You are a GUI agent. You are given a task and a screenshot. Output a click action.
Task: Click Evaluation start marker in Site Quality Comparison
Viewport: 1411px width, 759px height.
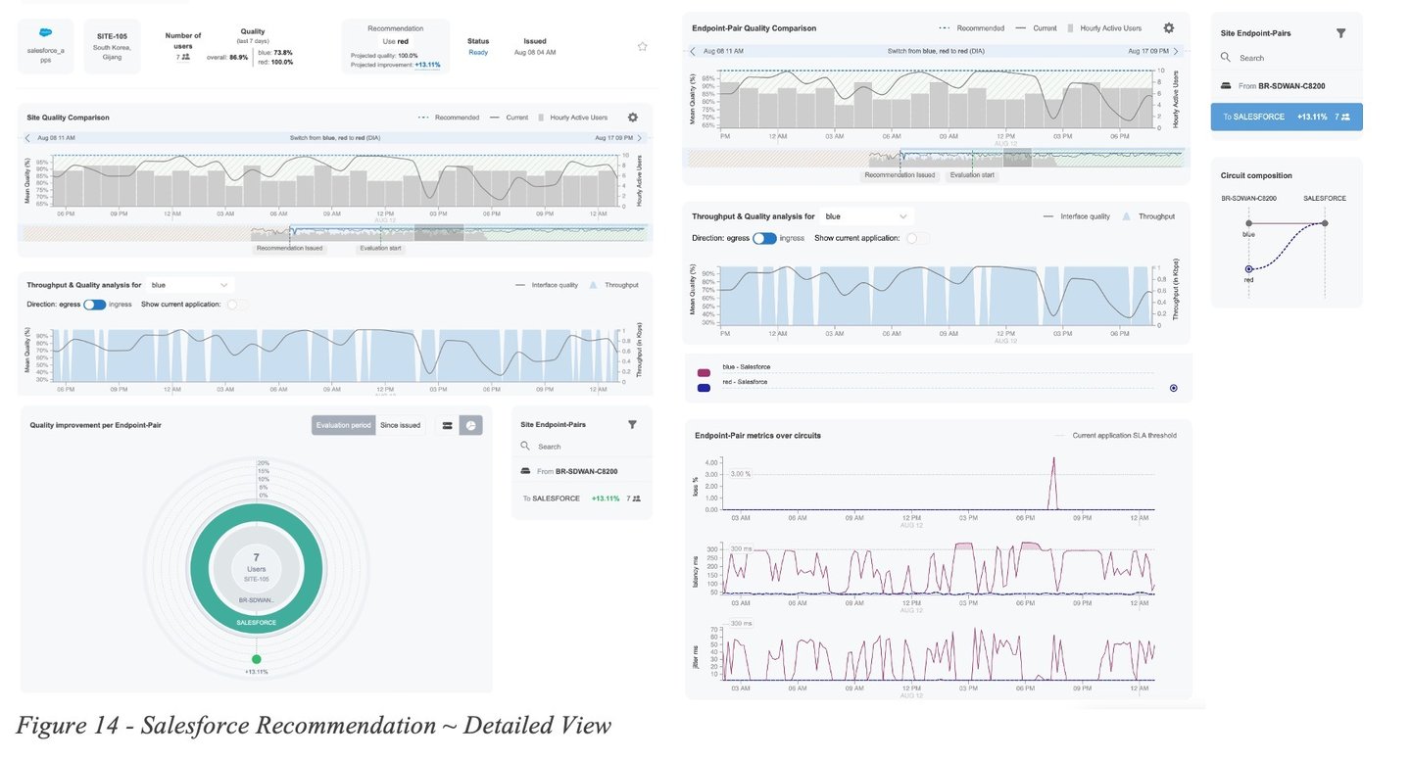(x=379, y=248)
